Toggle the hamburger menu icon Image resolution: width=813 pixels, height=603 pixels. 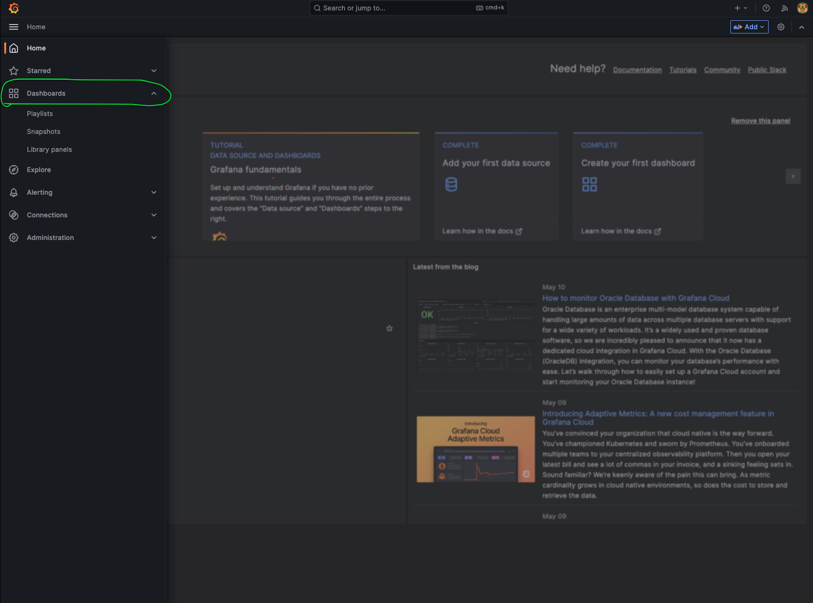click(x=14, y=27)
